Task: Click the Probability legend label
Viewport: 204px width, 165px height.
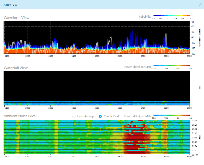Action: click(144, 17)
